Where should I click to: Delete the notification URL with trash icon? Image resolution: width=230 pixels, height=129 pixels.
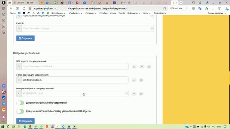click(x=149, y=67)
